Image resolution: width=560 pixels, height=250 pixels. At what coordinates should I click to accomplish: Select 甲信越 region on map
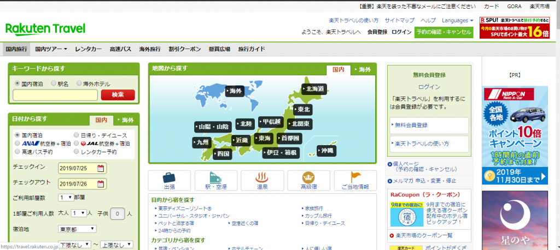point(271,122)
